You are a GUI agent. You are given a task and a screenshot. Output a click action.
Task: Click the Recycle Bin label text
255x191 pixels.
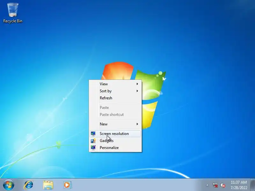13,21
